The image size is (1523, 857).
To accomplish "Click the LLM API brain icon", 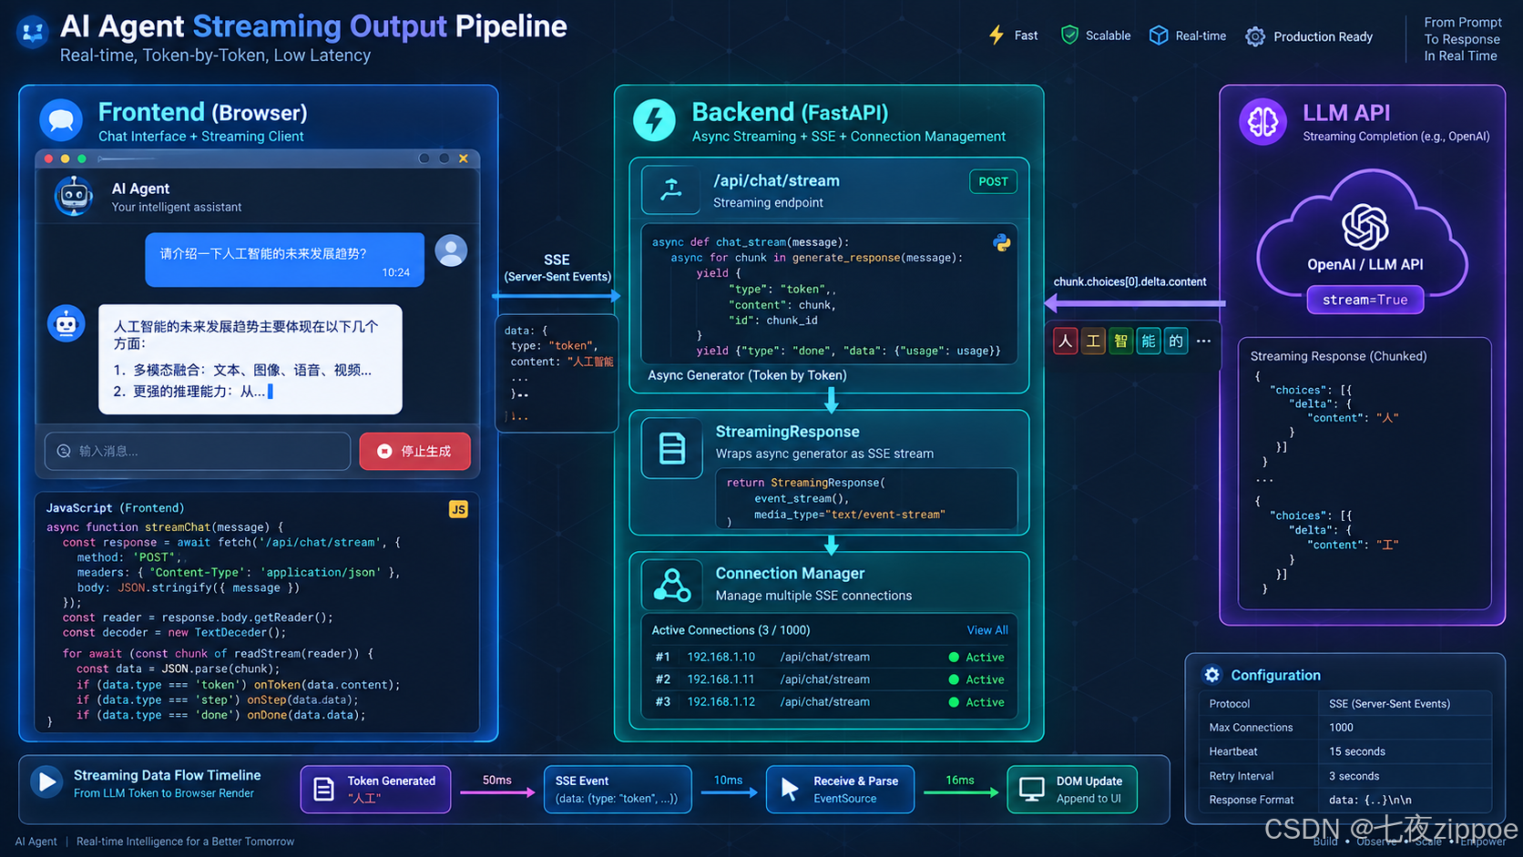I will (1263, 120).
